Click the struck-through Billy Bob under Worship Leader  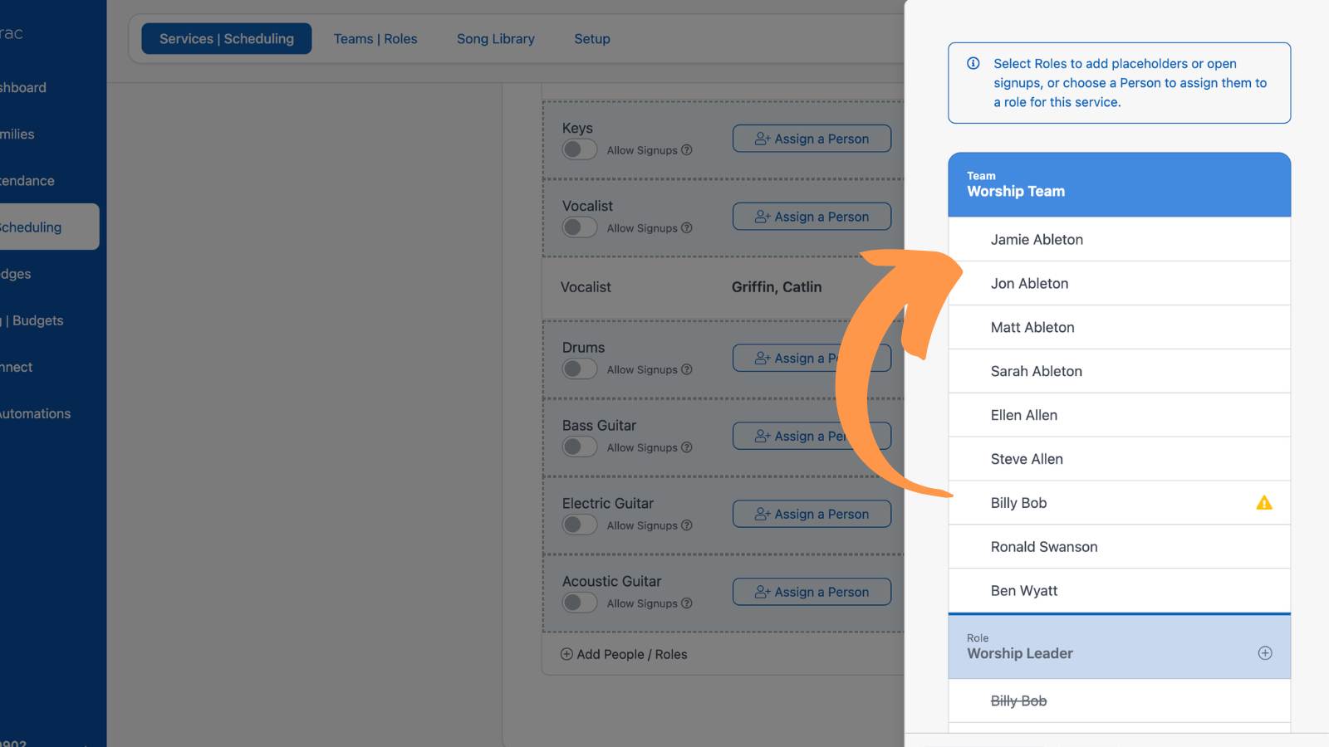[x=1119, y=701]
